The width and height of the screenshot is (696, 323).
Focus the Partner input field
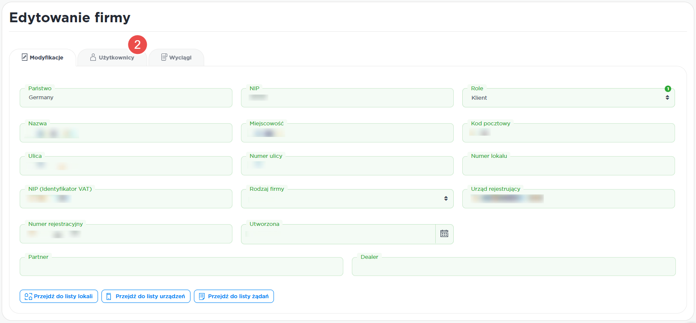coord(181,267)
